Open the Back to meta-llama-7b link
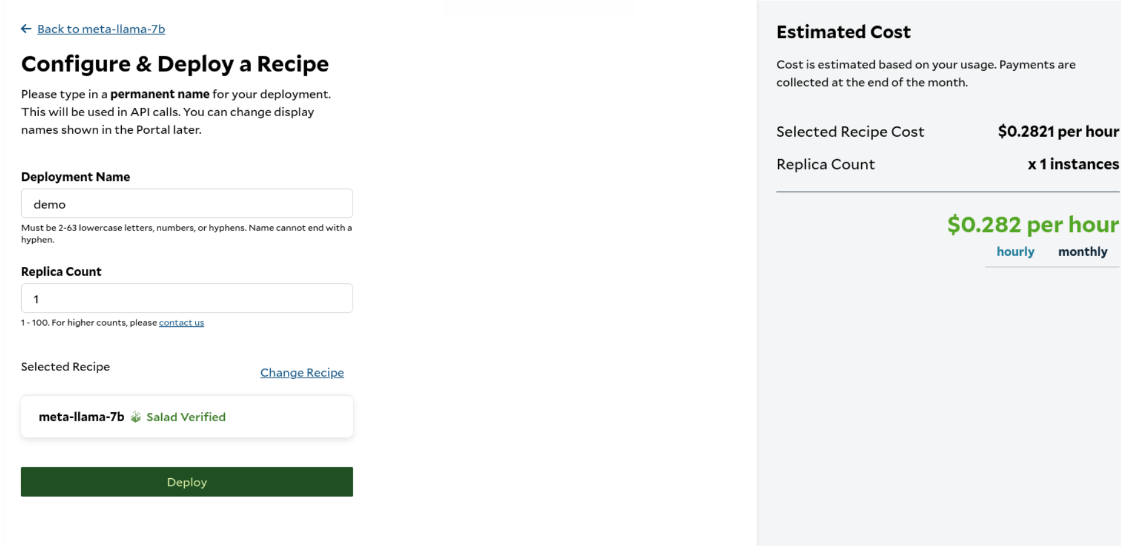The height and width of the screenshot is (546, 1121). click(101, 29)
